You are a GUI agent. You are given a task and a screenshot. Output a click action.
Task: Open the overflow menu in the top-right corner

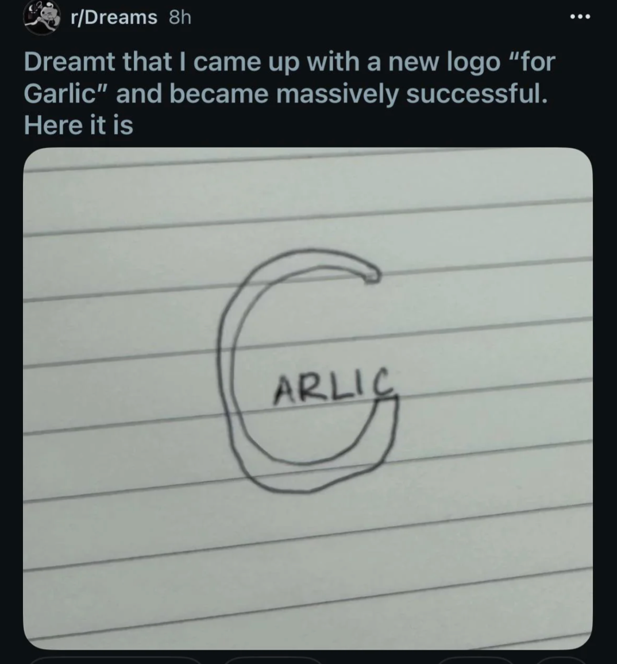(580, 17)
